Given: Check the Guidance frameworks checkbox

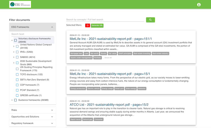Looking at the screenshot, I should (16, 100).
